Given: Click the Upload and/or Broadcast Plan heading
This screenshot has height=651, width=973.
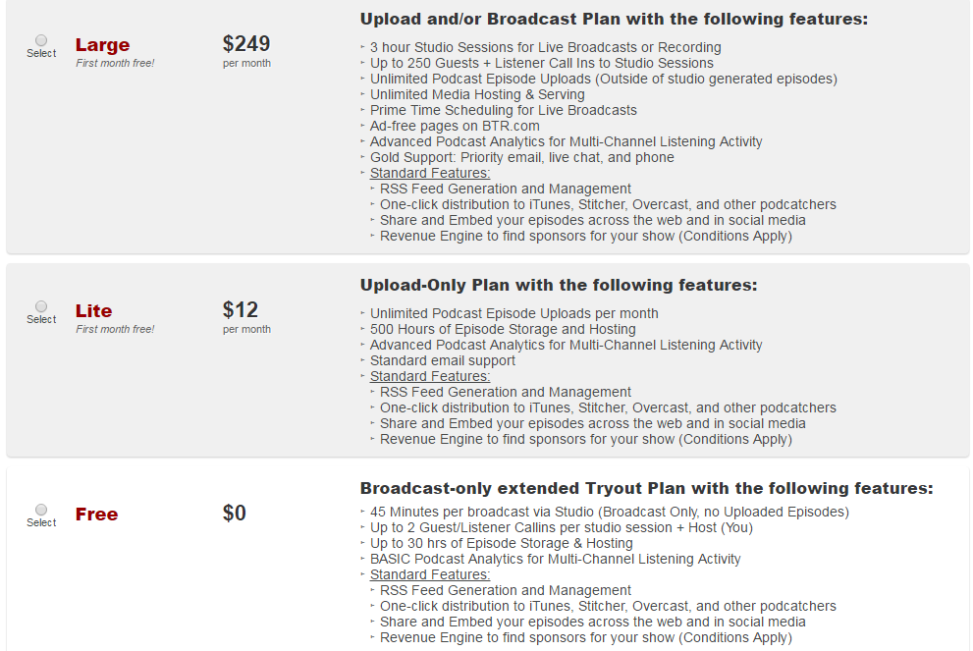Looking at the screenshot, I should (x=614, y=20).
